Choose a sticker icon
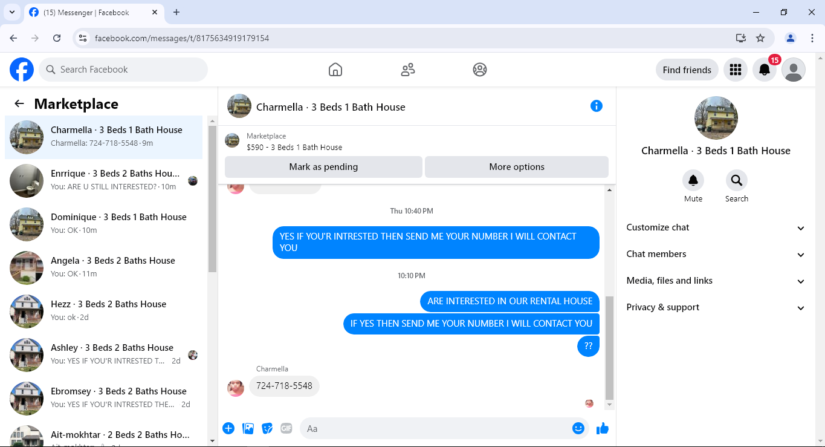This screenshot has height=447, width=825. [267, 428]
